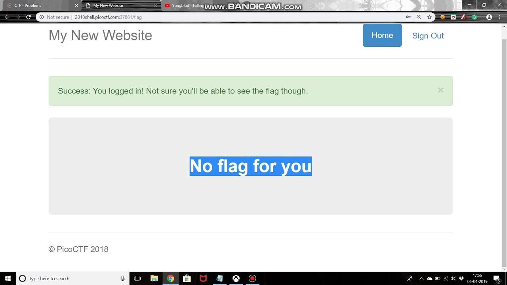Click the taskbar search box
The width and height of the screenshot is (507, 285).
[72, 278]
